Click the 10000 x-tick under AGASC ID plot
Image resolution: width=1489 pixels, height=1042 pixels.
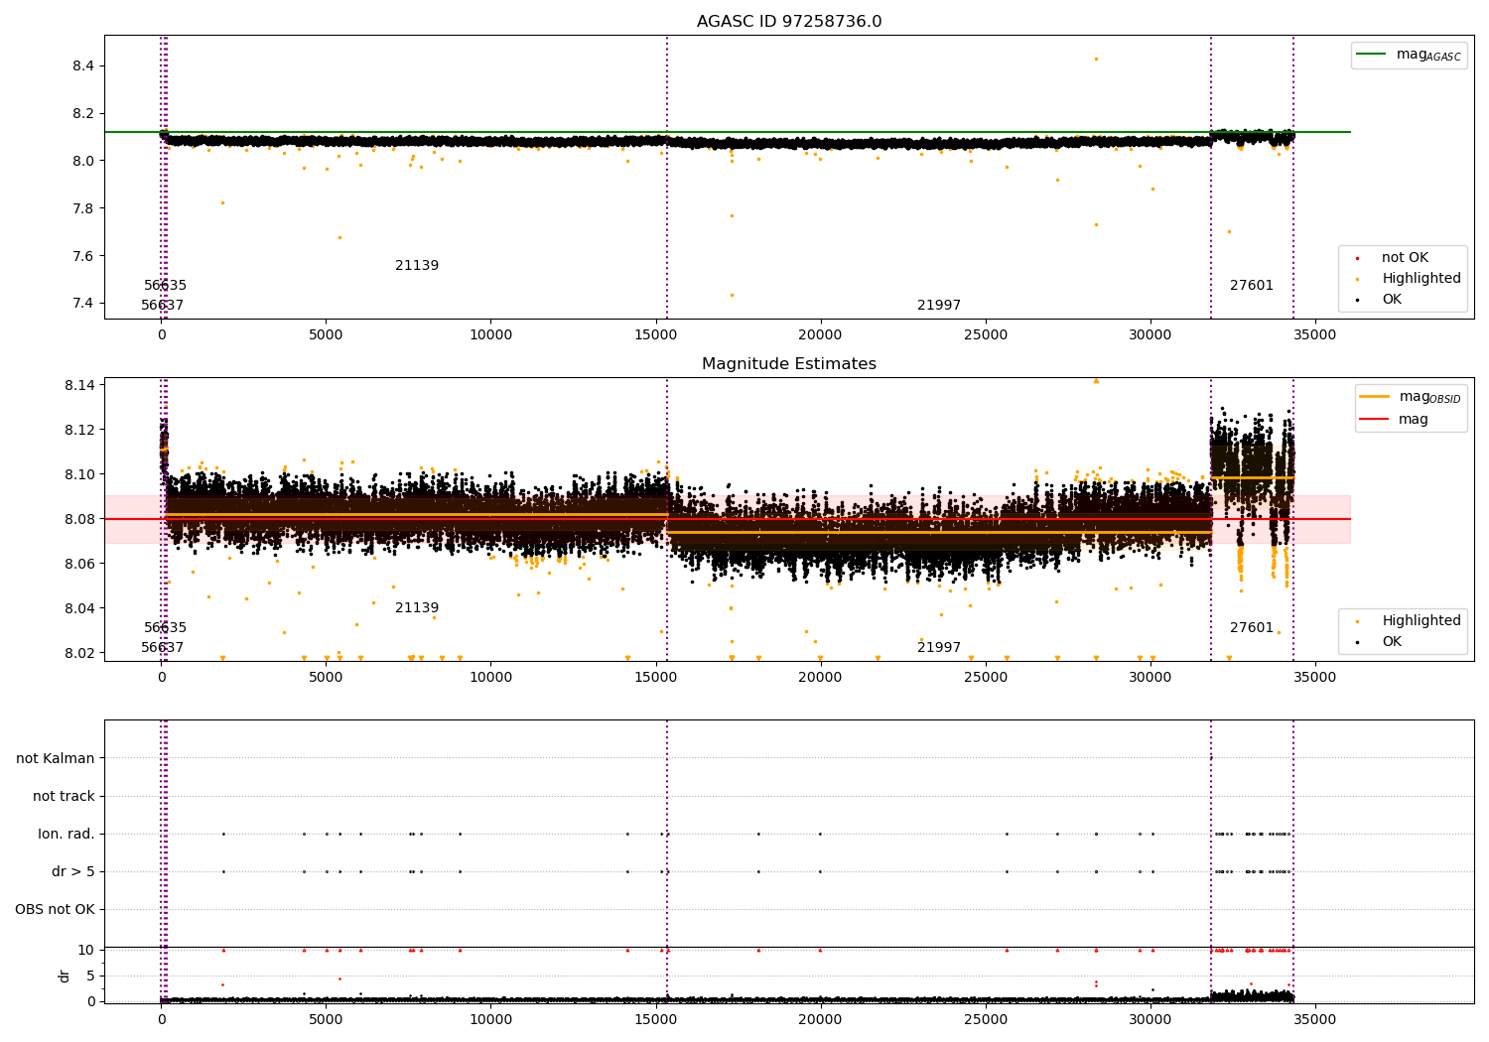coord(490,335)
